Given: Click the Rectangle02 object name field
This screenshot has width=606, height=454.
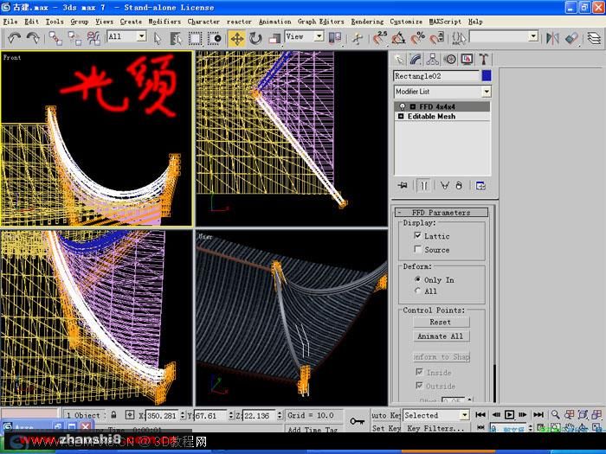Looking at the screenshot, I should (x=436, y=76).
